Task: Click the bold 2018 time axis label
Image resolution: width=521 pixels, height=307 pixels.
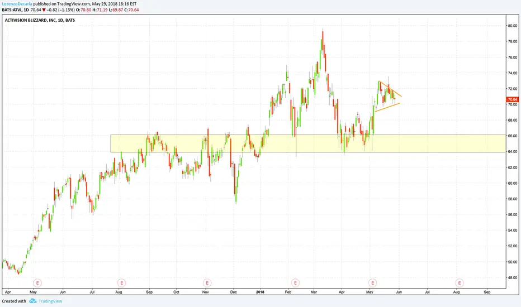Action: pyautogui.click(x=260, y=292)
